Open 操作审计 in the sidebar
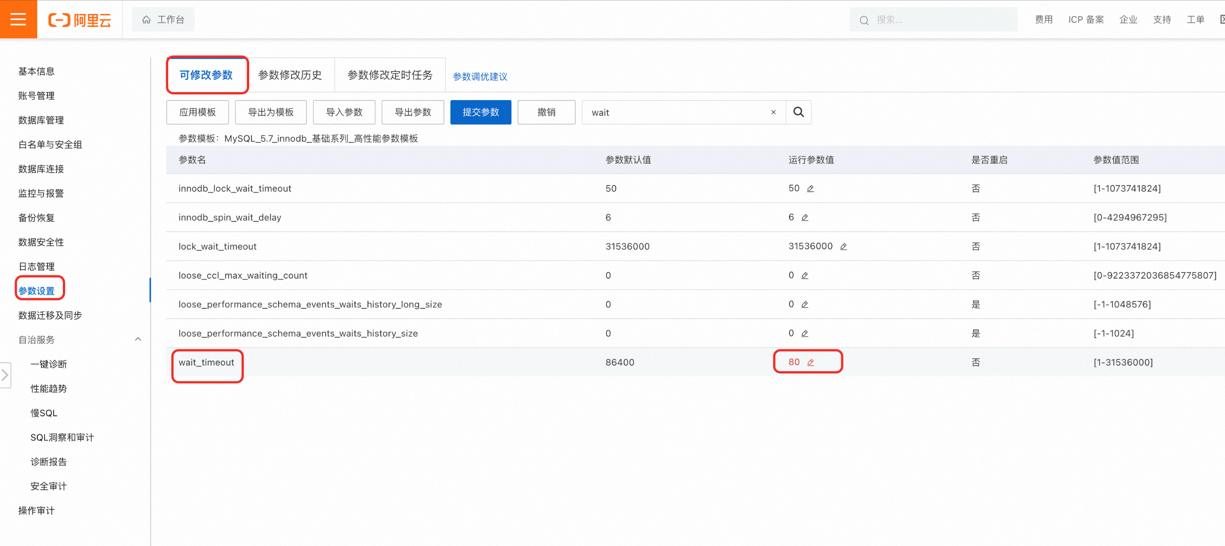1225x546 pixels. 36,510
